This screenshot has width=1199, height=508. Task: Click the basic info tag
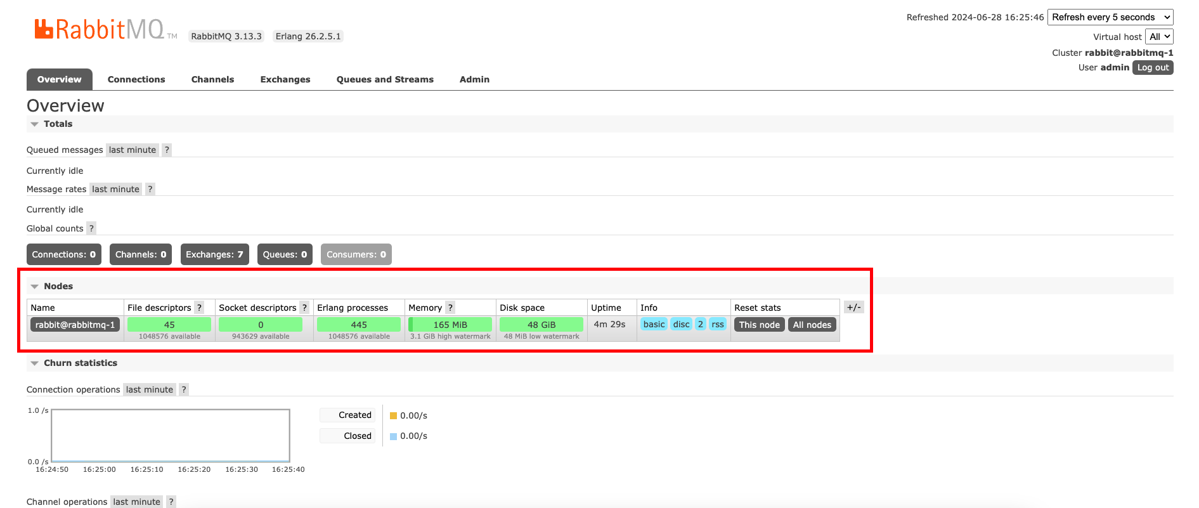(654, 324)
